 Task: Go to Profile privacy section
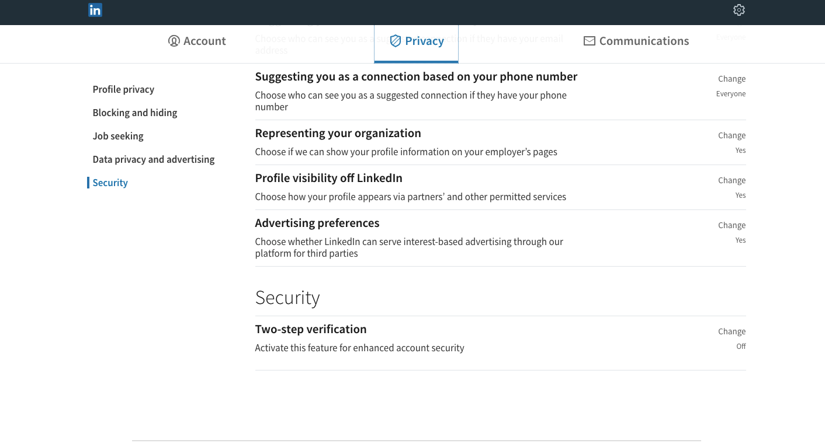pyautogui.click(x=123, y=89)
